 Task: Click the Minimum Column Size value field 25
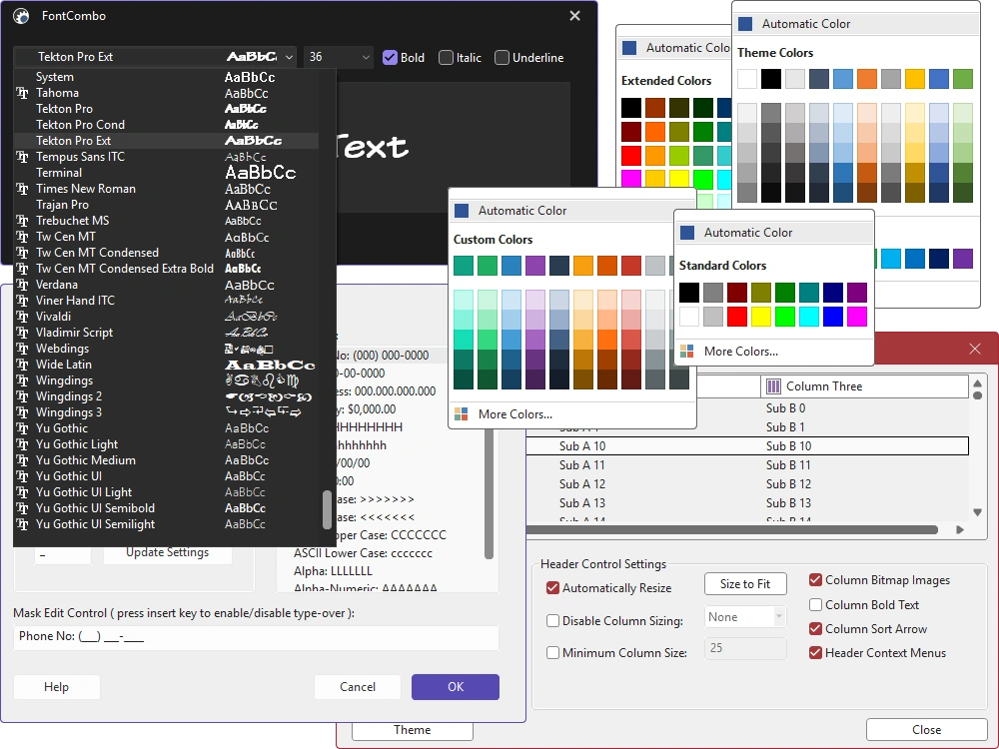point(745,648)
